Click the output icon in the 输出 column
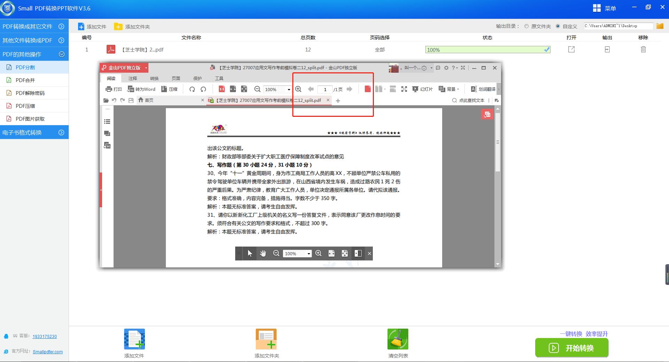669x362 pixels. [607, 49]
